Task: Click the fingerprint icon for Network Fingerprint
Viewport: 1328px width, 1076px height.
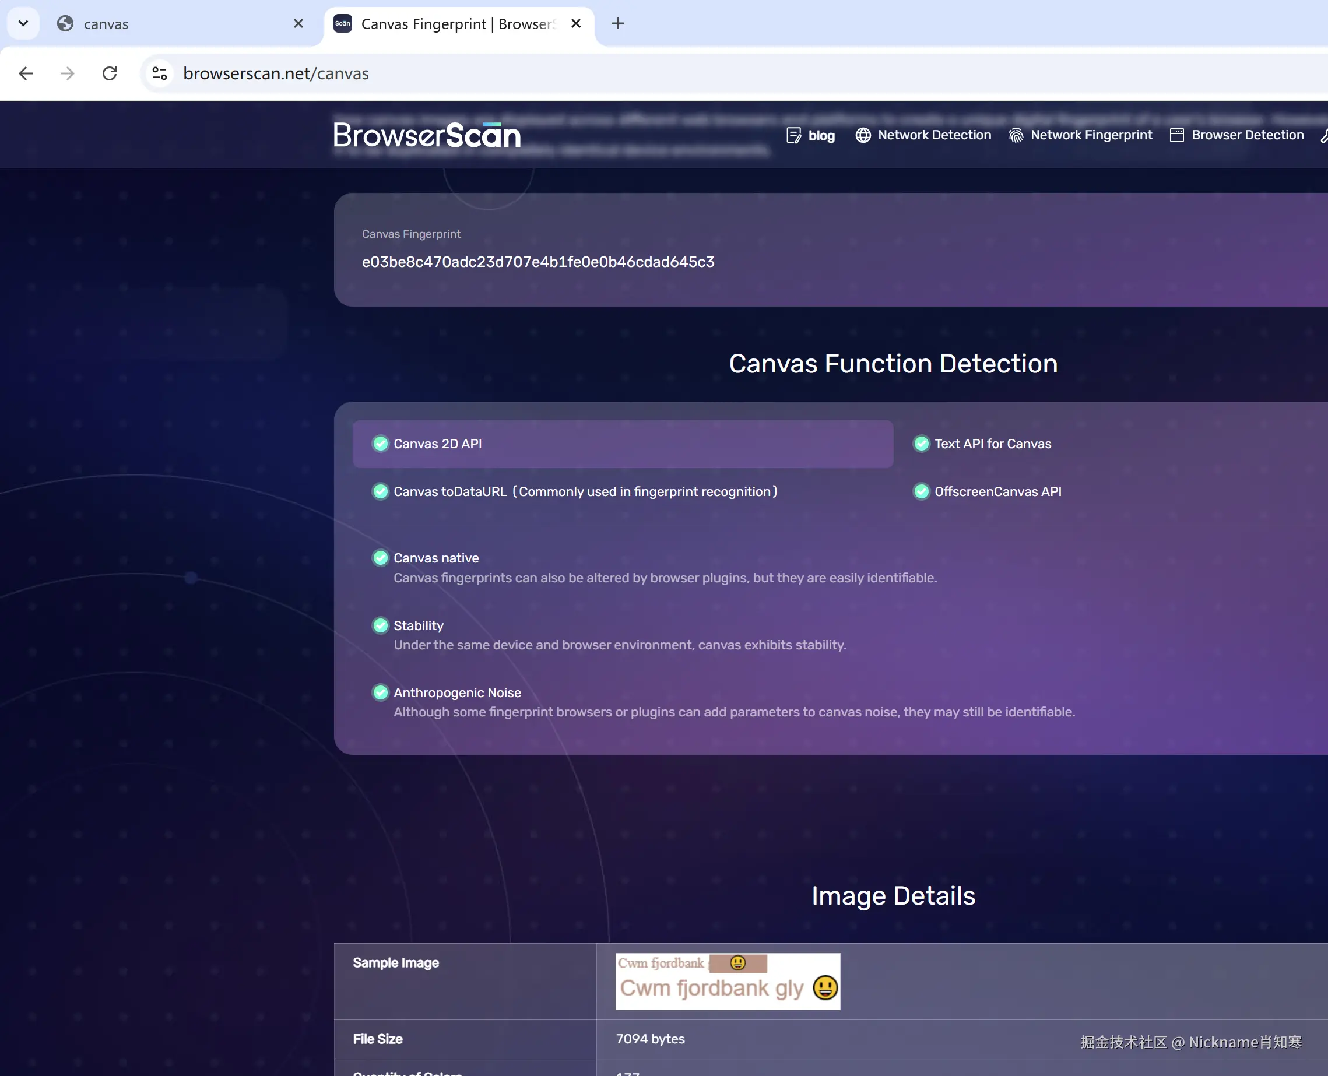Action: (1016, 135)
